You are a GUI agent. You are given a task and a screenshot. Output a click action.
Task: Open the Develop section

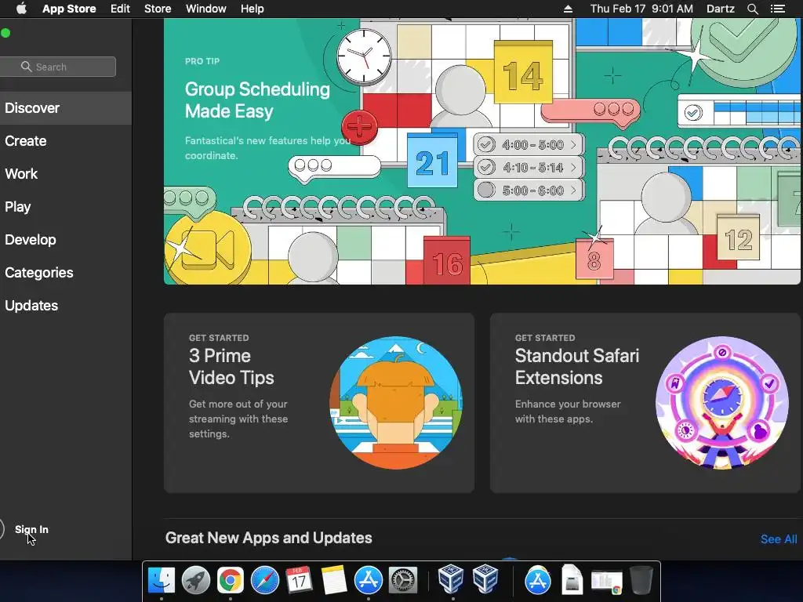pos(66,240)
